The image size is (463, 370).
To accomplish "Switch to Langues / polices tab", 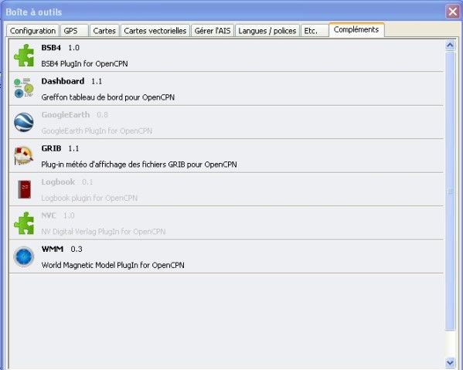I will tap(267, 31).
